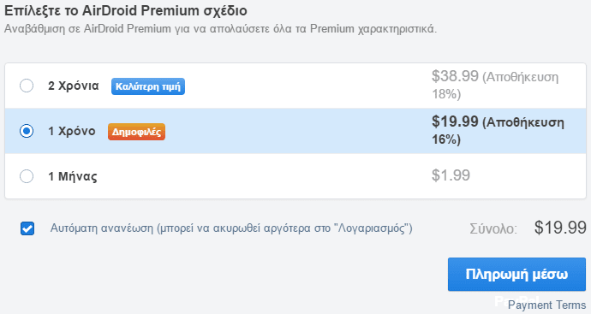591x314 pixels.
Task: Click the 1 Μήνας plan label
Action: (72, 176)
